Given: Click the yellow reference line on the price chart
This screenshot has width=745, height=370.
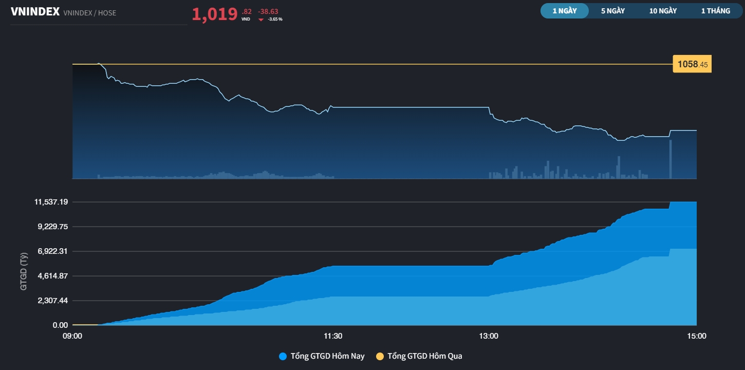Looking at the screenshot, I should tap(360, 63).
